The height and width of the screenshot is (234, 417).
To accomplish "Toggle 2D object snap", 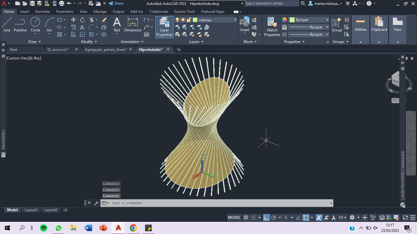I will (x=306, y=218).
